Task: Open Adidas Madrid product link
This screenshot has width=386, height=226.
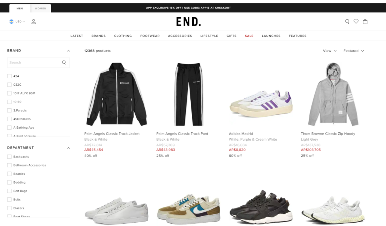Action: (x=241, y=133)
